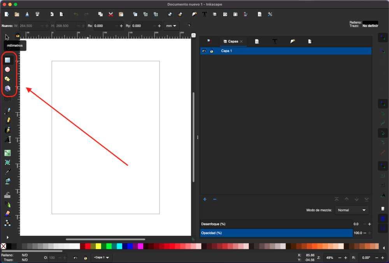Open Preferences wrench icon
Image resolution: width=389 pixels, height=263 pixels.
point(270,14)
